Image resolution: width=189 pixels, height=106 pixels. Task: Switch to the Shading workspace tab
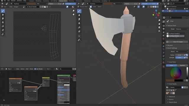pos(71,1)
